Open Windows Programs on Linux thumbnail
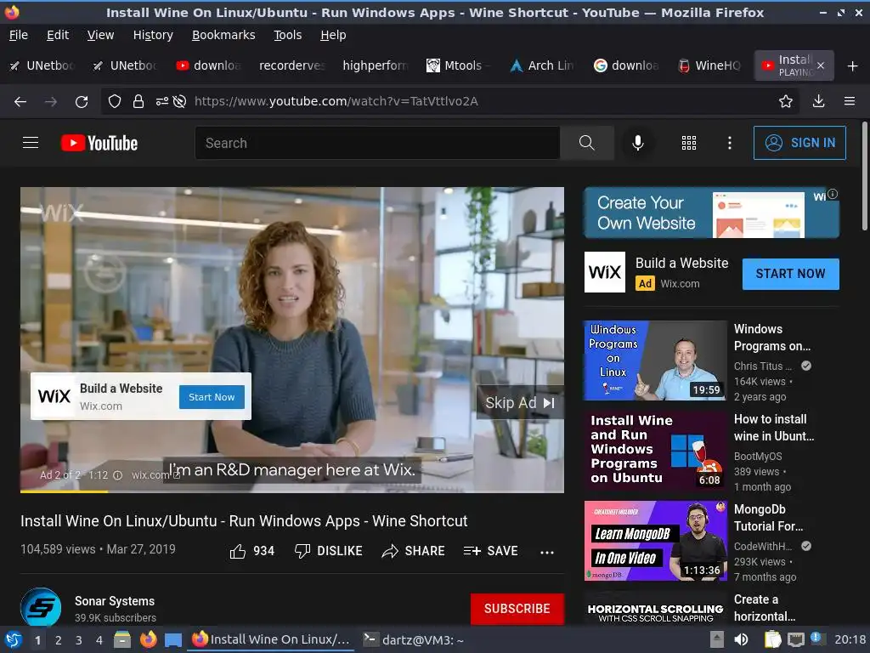 655,361
